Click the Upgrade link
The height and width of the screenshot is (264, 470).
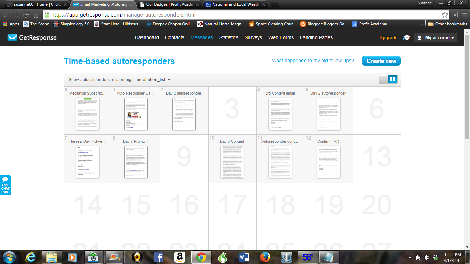coord(388,38)
